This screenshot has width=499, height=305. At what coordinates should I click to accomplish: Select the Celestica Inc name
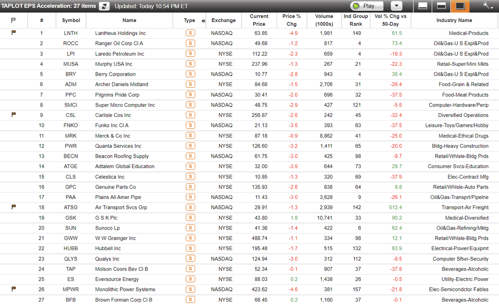[110, 177]
